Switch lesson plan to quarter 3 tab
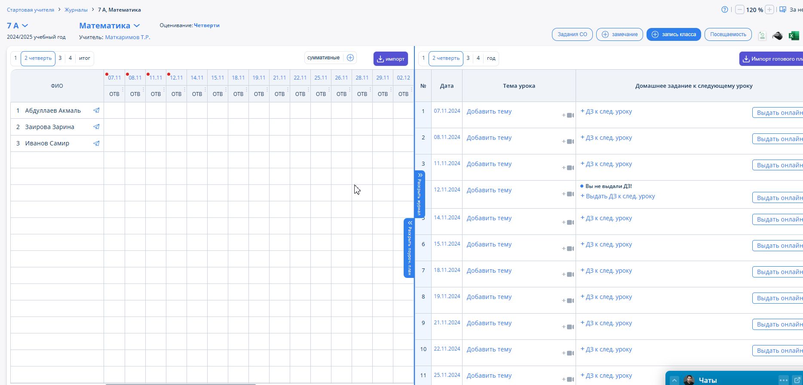The width and height of the screenshot is (803, 385). click(468, 58)
